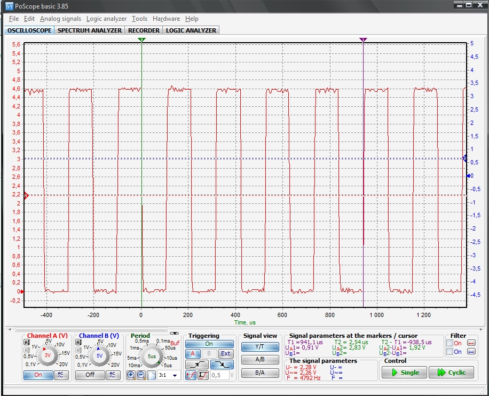Viewport: 489px width, 396px height.
Task: Switch to the SPECTRUM ANALYZER tab
Action: pyautogui.click(x=90, y=30)
